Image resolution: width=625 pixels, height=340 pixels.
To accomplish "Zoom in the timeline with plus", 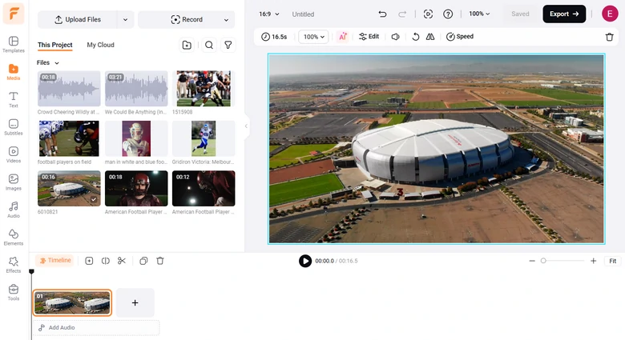I will tap(593, 261).
